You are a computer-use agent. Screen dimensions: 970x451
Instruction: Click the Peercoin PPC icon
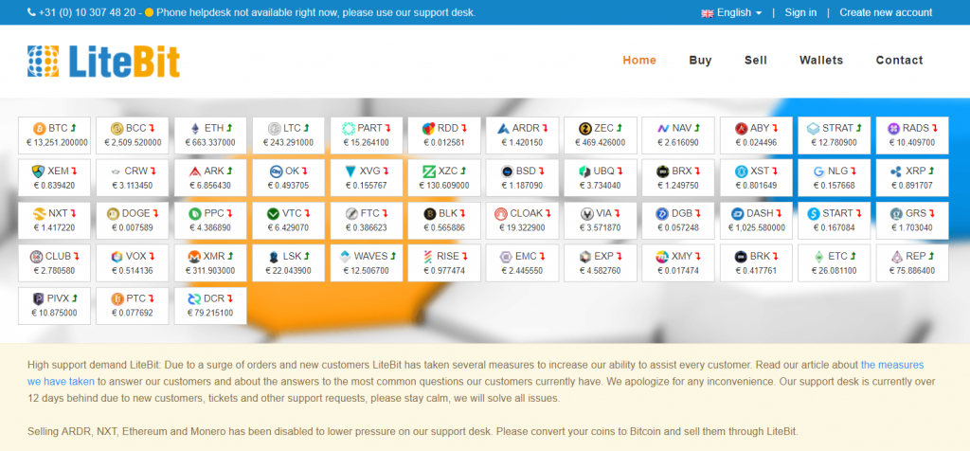tap(195, 213)
